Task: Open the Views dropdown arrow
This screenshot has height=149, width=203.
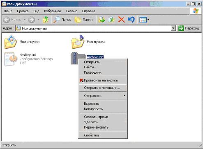Action: [148, 20]
